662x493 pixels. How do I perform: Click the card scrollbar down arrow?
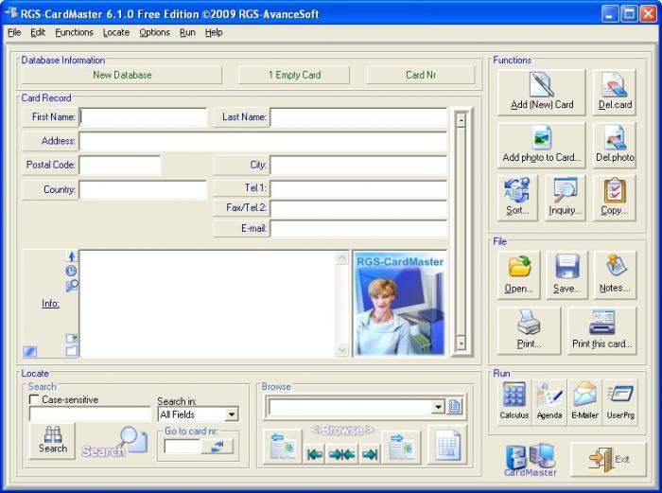(462, 343)
